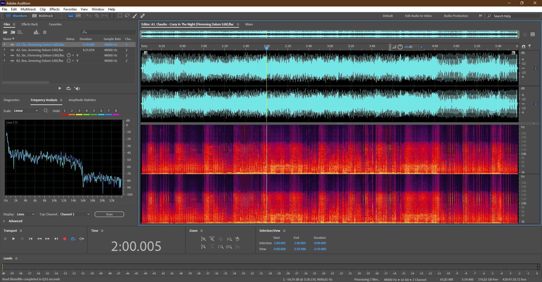The image size is (542, 282).
Task: Open the Favorites tab
Action: pos(55,24)
